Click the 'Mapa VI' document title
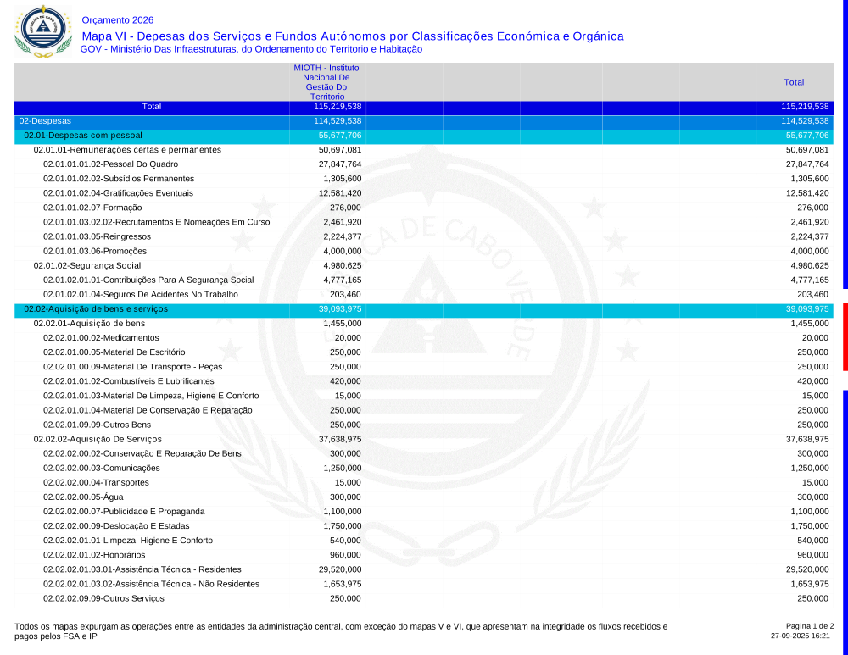 tap(352, 36)
